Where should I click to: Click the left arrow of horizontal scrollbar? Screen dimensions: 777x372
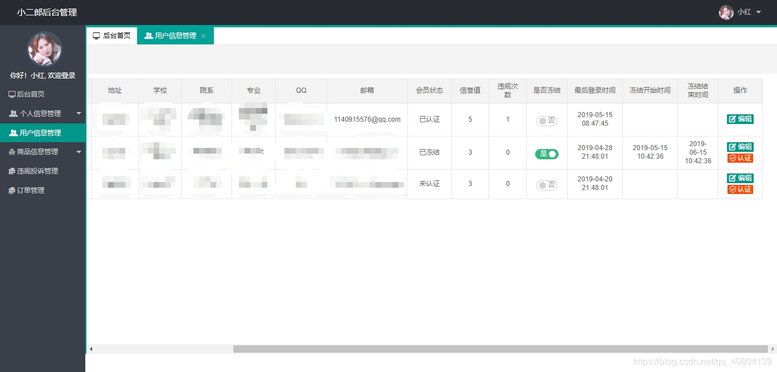(x=91, y=349)
